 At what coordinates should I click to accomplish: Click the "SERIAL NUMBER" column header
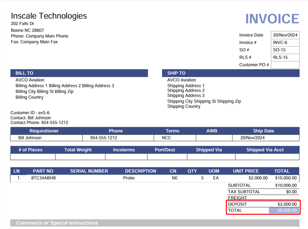point(89,171)
